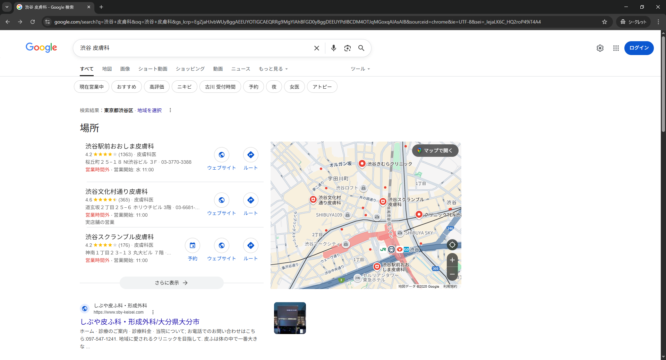Start voice search with microphone icon
666x360 pixels.
point(333,48)
